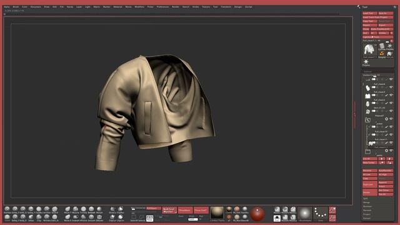400x225 pixels.
Task: Select the Move Topological brush
Action: point(67,210)
